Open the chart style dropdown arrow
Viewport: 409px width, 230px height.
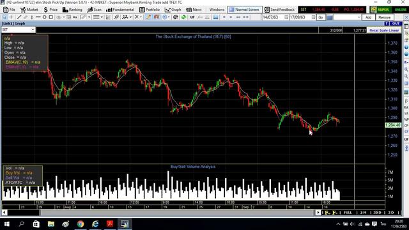[x=89, y=17]
